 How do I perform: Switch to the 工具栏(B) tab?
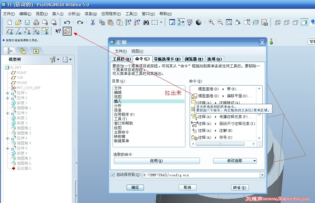pos(122,59)
